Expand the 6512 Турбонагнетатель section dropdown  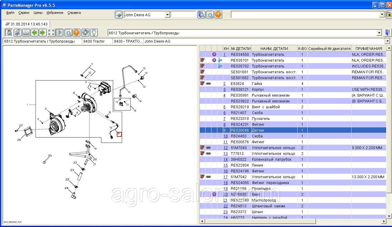tap(379, 33)
